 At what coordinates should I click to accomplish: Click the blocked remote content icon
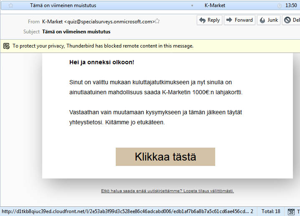tap(7, 46)
